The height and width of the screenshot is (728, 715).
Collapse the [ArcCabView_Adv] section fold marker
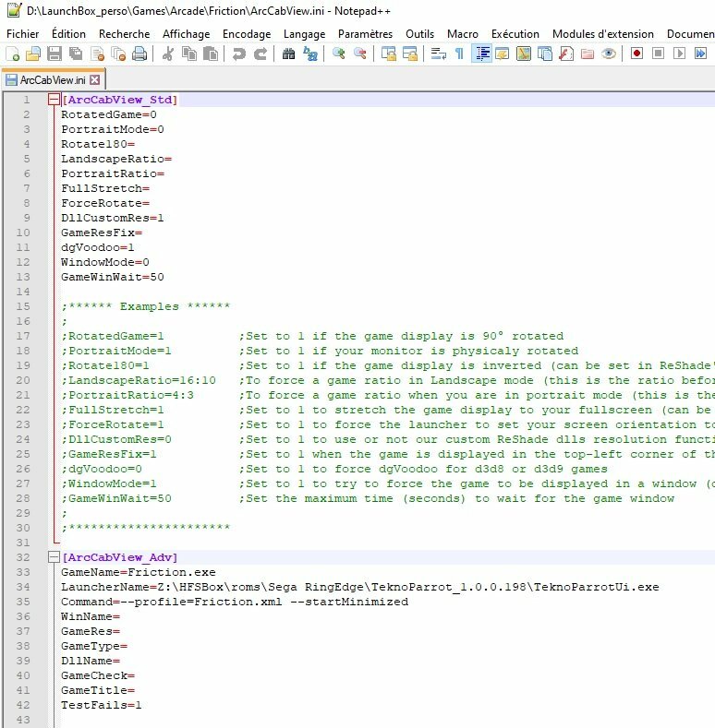click(54, 557)
